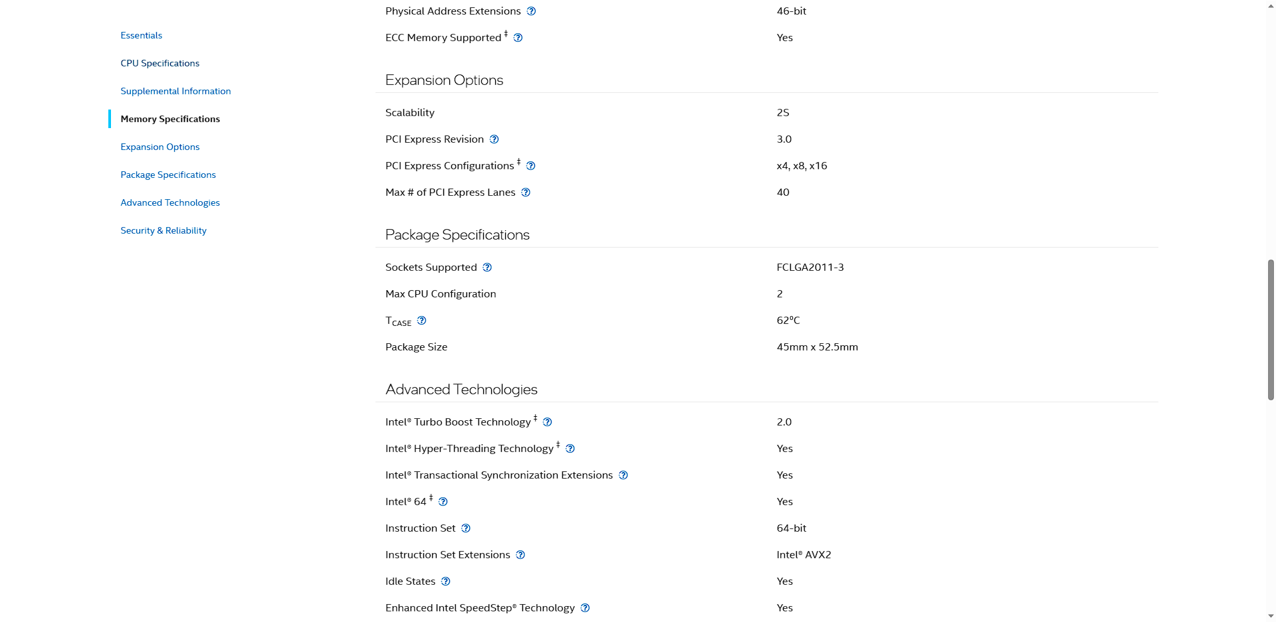The width and height of the screenshot is (1276, 622).
Task: Open Transactional Synchronization Extensions help icon
Action: pos(623,475)
